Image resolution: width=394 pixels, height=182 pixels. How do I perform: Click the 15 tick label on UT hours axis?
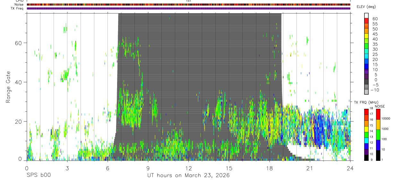pos(229,168)
